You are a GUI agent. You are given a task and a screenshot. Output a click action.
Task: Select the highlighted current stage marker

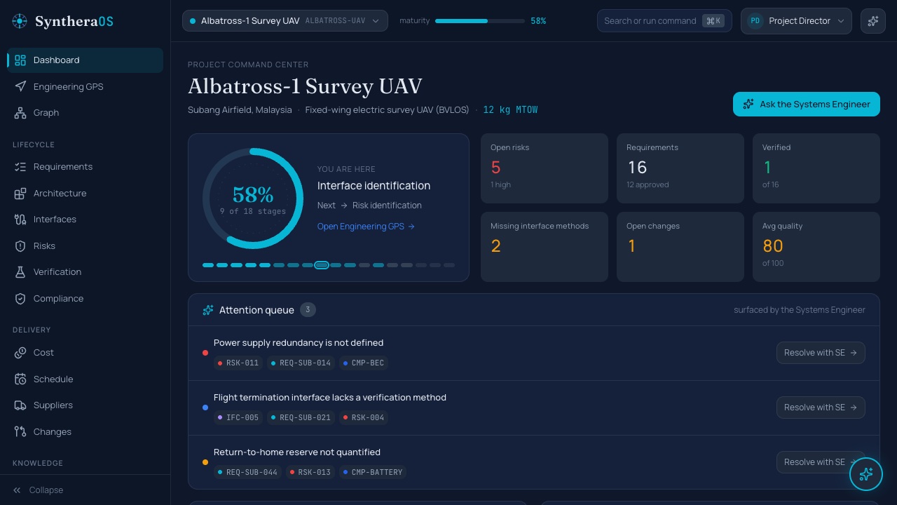tap(322, 265)
